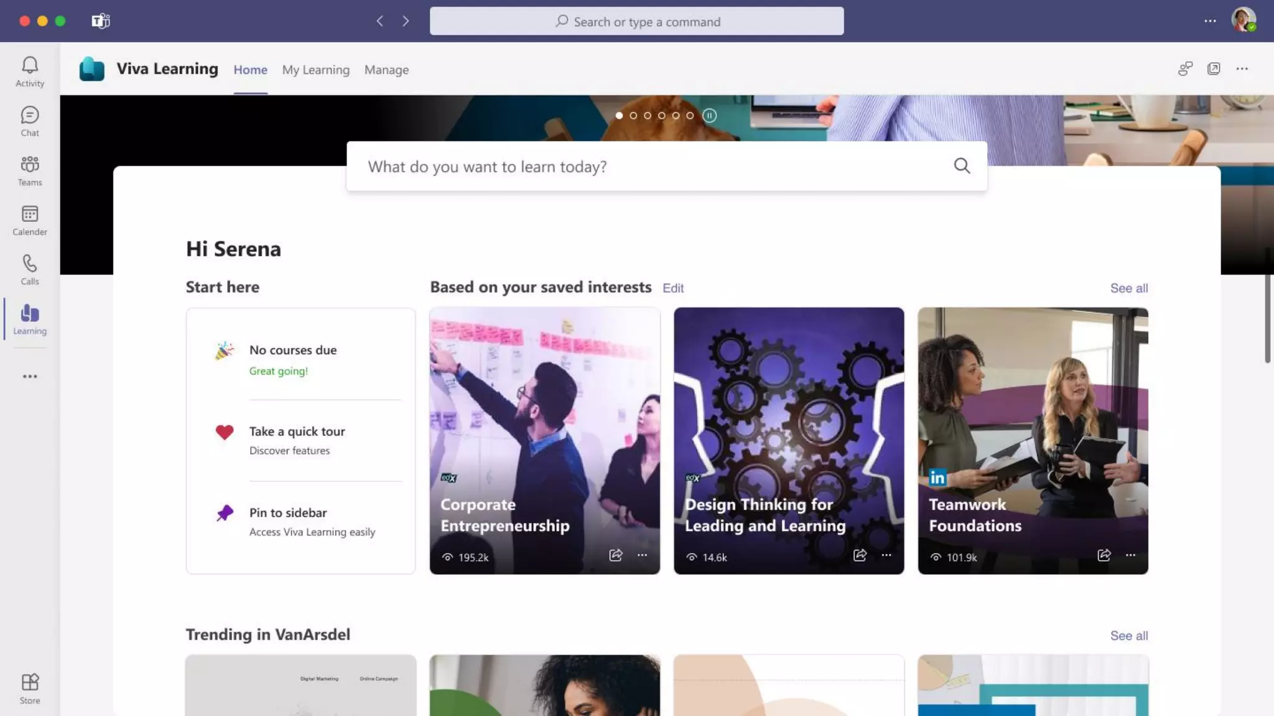Select the last carousel dot indicator
Image resolution: width=1274 pixels, height=716 pixels.
[x=690, y=116]
